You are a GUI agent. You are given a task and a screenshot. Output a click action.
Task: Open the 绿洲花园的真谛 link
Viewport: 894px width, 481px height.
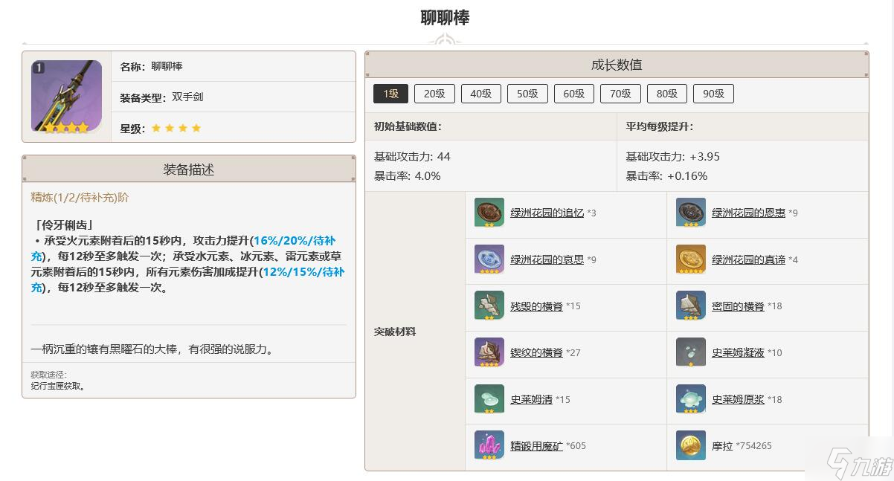pos(748,259)
